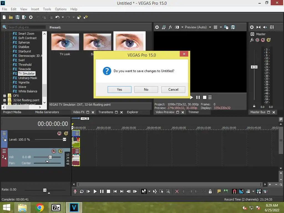Image resolution: width=284 pixels, height=213 pixels.
Task: Click in the Search plug-ins field
Action: 26,27
